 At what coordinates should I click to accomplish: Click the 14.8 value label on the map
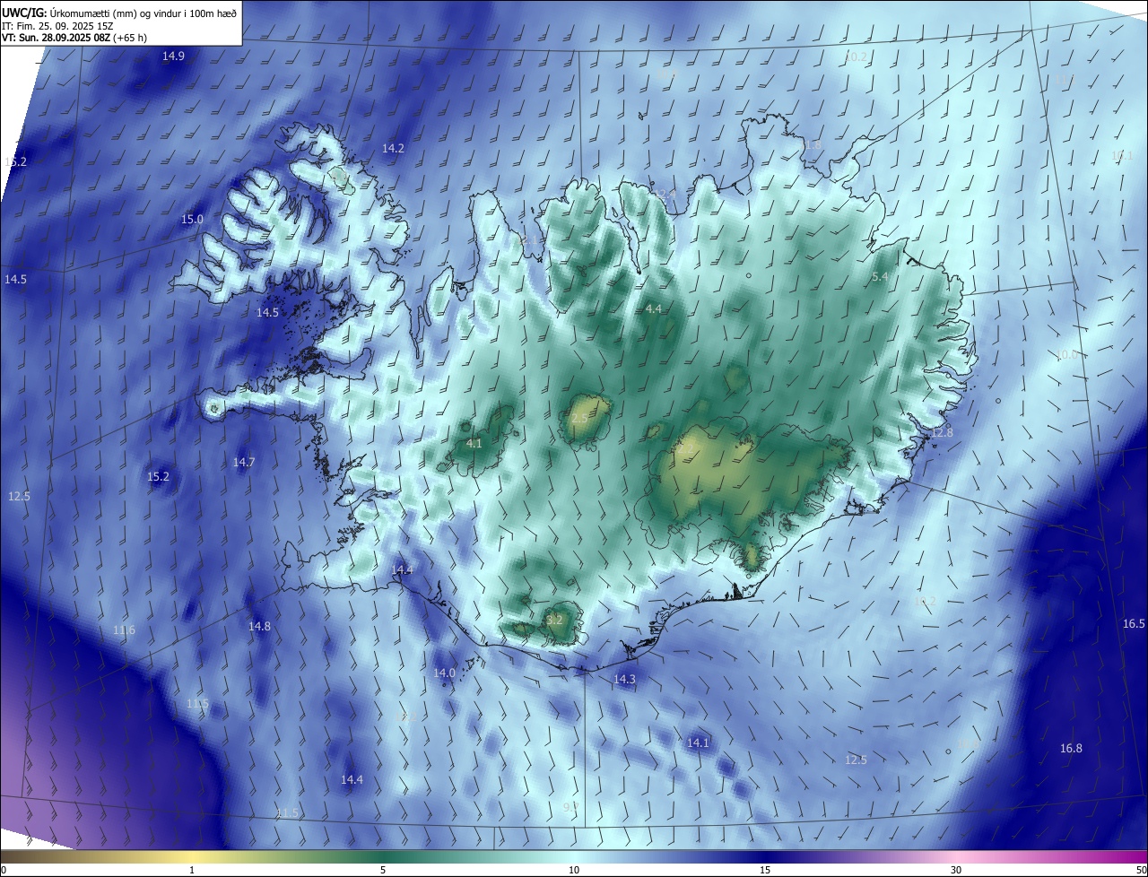coord(259,627)
